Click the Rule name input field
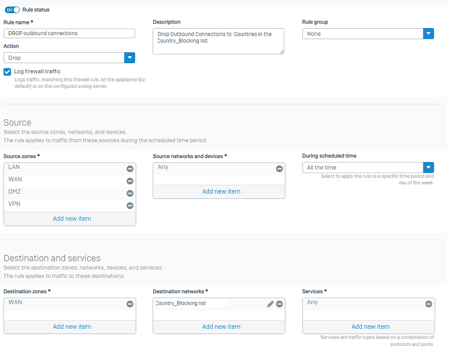The width and height of the screenshot is (465, 354). tap(70, 33)
